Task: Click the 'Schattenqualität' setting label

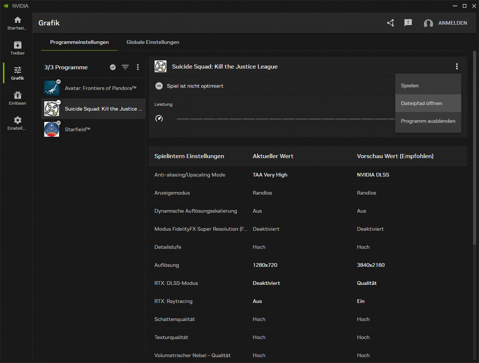Action: (x=175, y=319)
